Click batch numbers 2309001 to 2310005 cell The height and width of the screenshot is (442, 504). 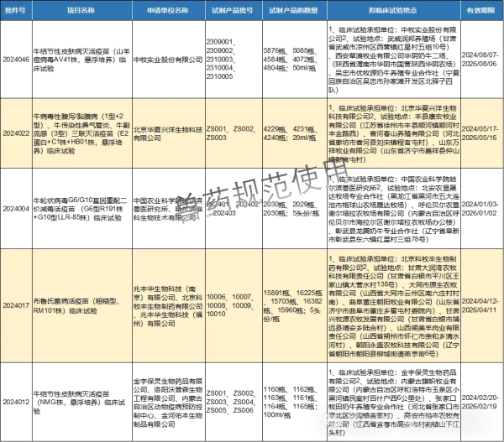coord(234,60)
